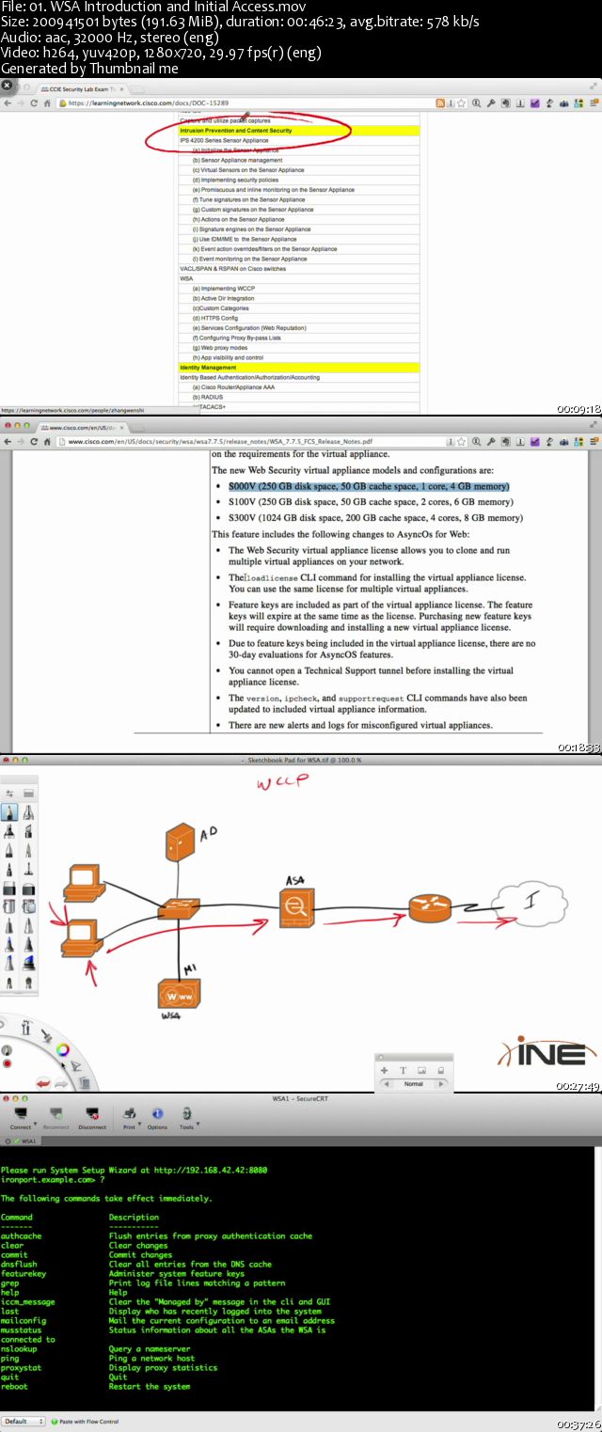Click the 'featurekey' command in terminal

[24, 1273]
